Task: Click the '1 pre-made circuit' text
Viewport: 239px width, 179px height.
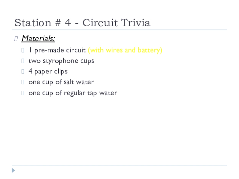Action: click(57, 50)
